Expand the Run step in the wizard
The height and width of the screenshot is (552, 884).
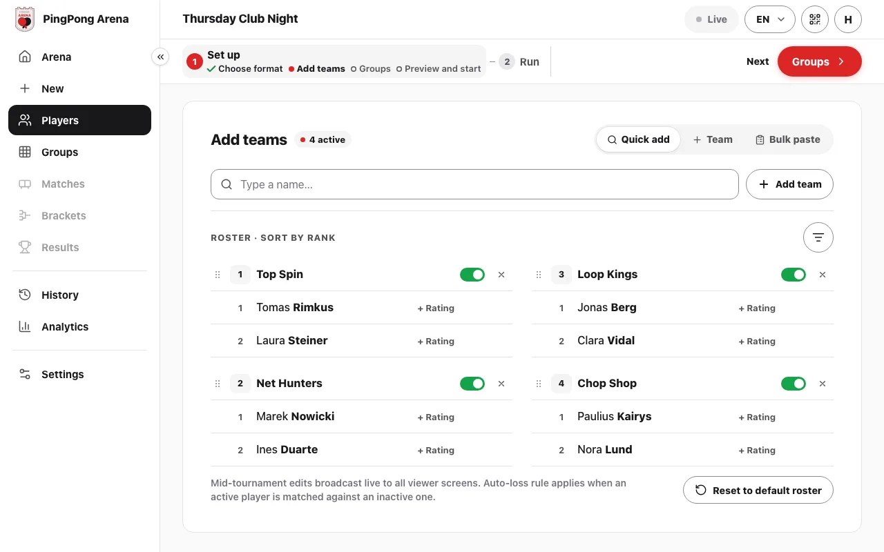point(519,61)
